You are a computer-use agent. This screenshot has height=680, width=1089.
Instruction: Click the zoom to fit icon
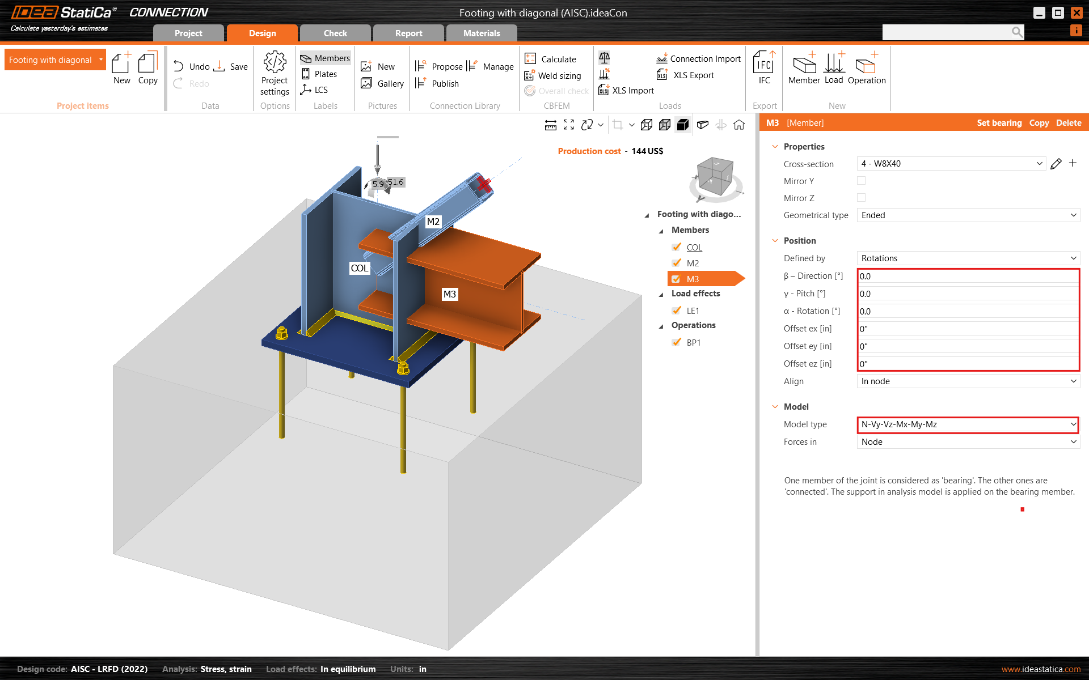pos(568,125)
